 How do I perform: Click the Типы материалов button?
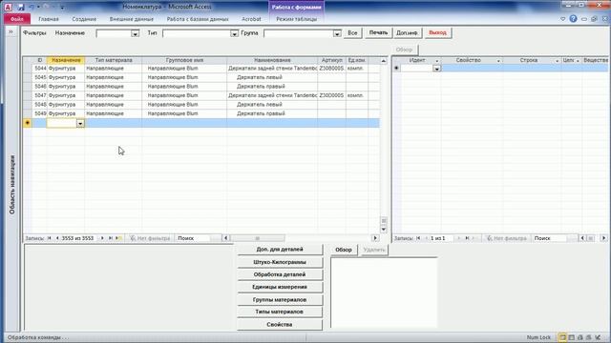click(280, 312)
